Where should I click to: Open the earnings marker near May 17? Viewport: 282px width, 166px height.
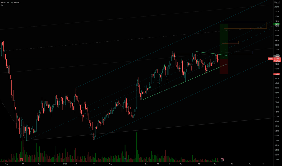coord(21,160)
